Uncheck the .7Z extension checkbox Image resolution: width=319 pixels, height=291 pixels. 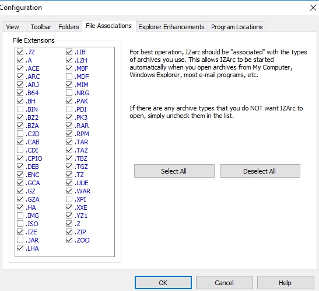click(x=20, y=52)
